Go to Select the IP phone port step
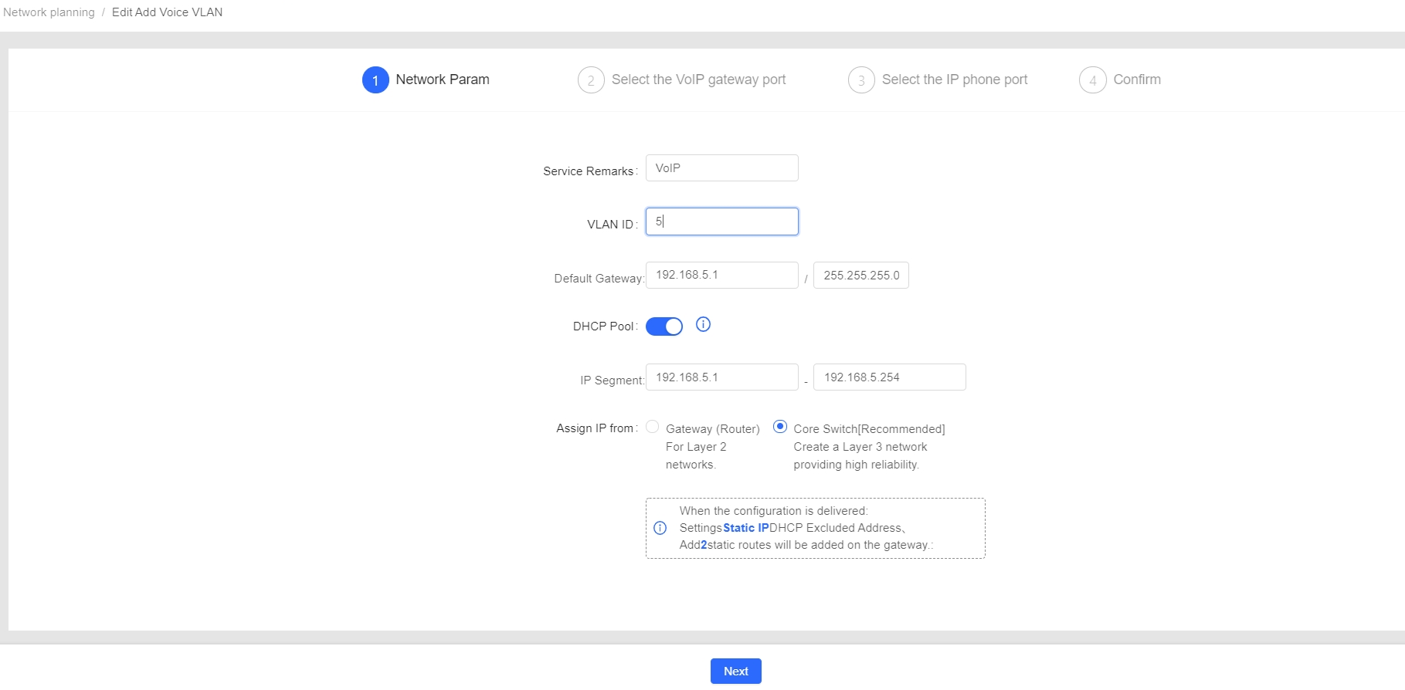Screen dimensions: 1405x690 955,79
